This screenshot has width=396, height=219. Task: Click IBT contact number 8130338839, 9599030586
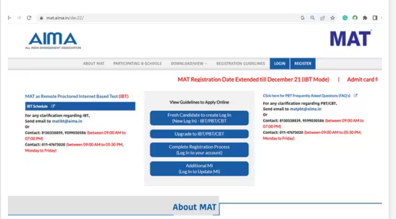pyautogui.click(x=64, y=133)
